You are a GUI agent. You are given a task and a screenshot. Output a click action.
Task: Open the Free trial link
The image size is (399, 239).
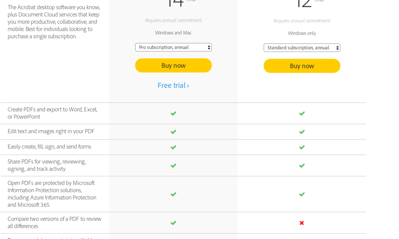(x=173, y=85)
